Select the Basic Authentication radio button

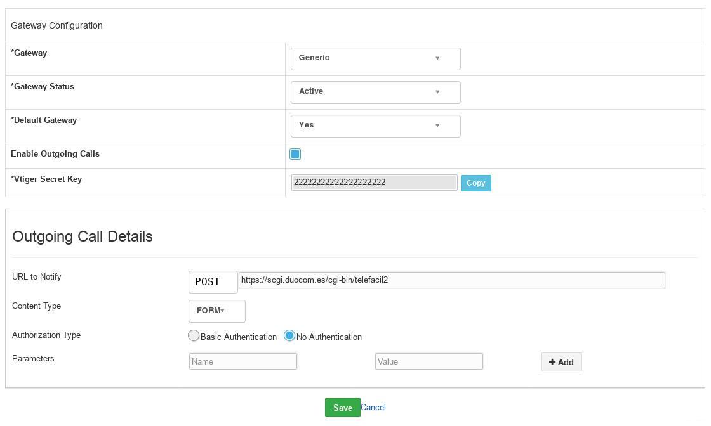tap(194, 336)
